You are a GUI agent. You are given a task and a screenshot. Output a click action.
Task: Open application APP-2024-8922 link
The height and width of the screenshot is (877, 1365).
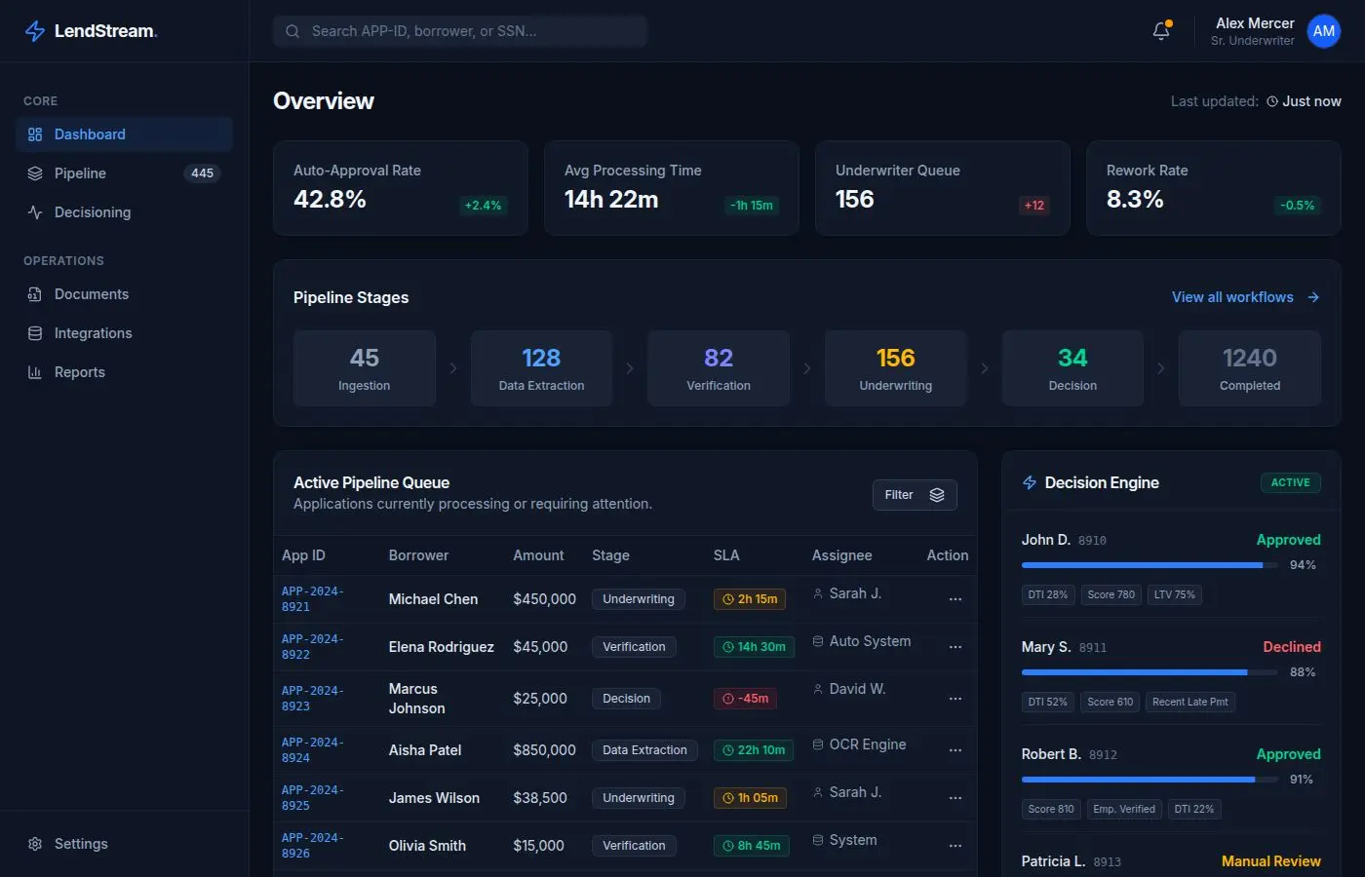click(312, 647)
